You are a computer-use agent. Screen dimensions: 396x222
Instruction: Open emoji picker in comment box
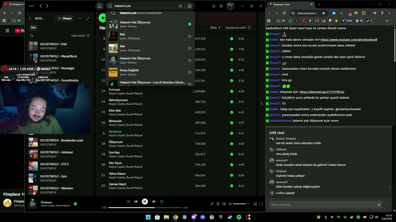(379, 205)
